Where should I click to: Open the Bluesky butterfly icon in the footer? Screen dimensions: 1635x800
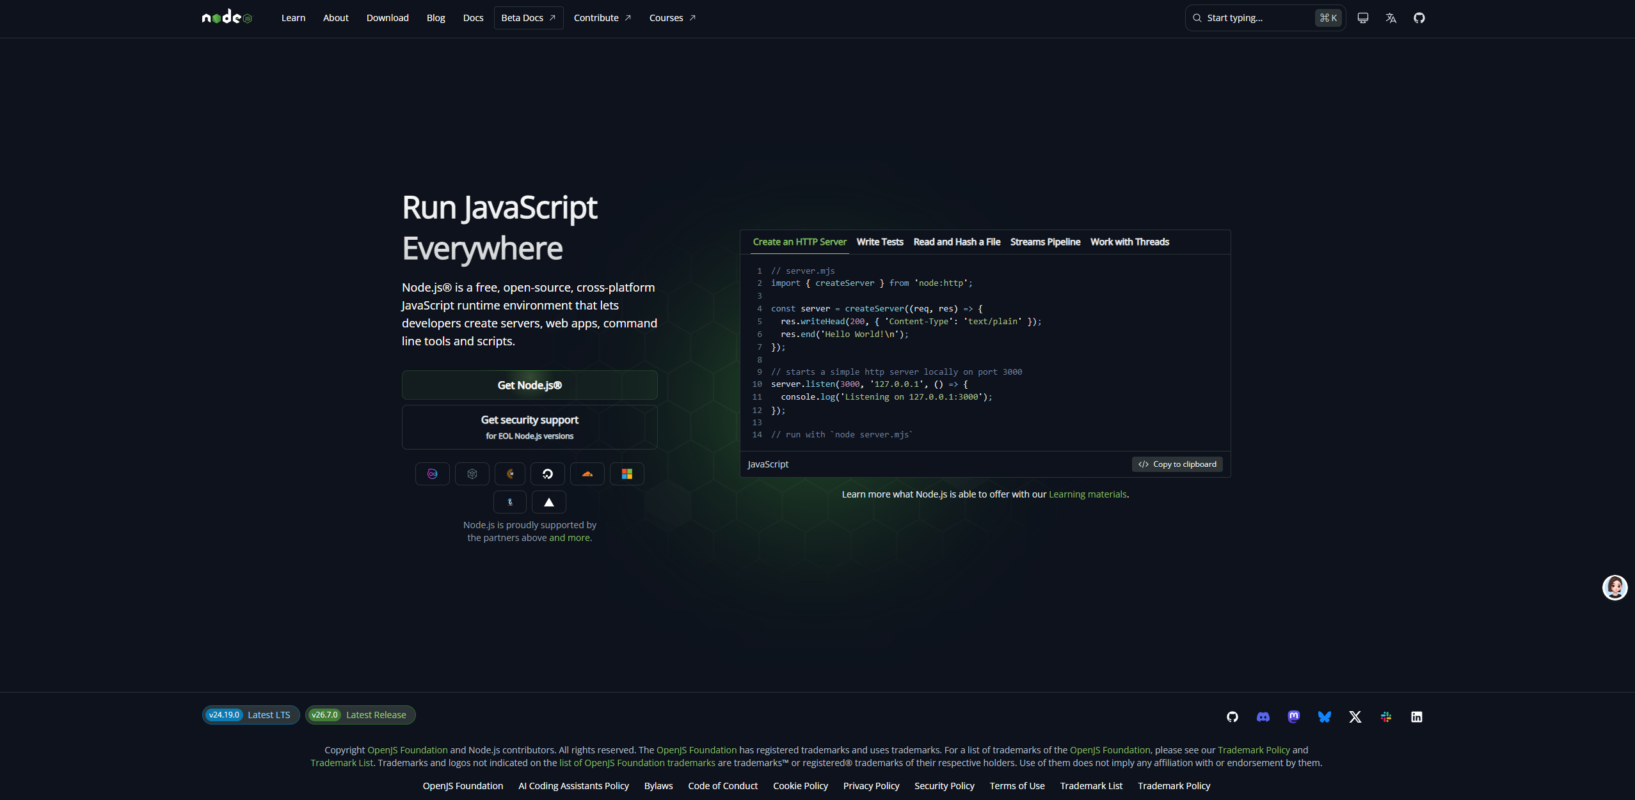coord(1325,717)
